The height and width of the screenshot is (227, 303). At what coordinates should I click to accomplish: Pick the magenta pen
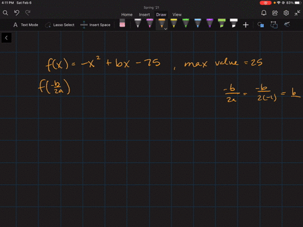click(x=150, y=23)
